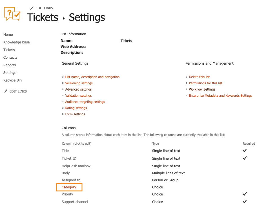The width and height of the screenshot is (257, 207).
Task: Open Permissions for this list
Action: coord(205,83)
